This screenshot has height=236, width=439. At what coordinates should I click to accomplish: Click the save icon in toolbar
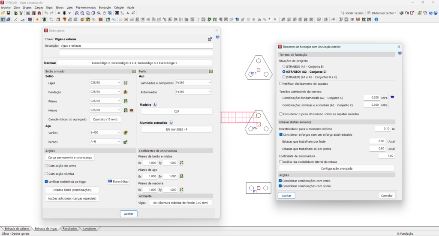9,13
